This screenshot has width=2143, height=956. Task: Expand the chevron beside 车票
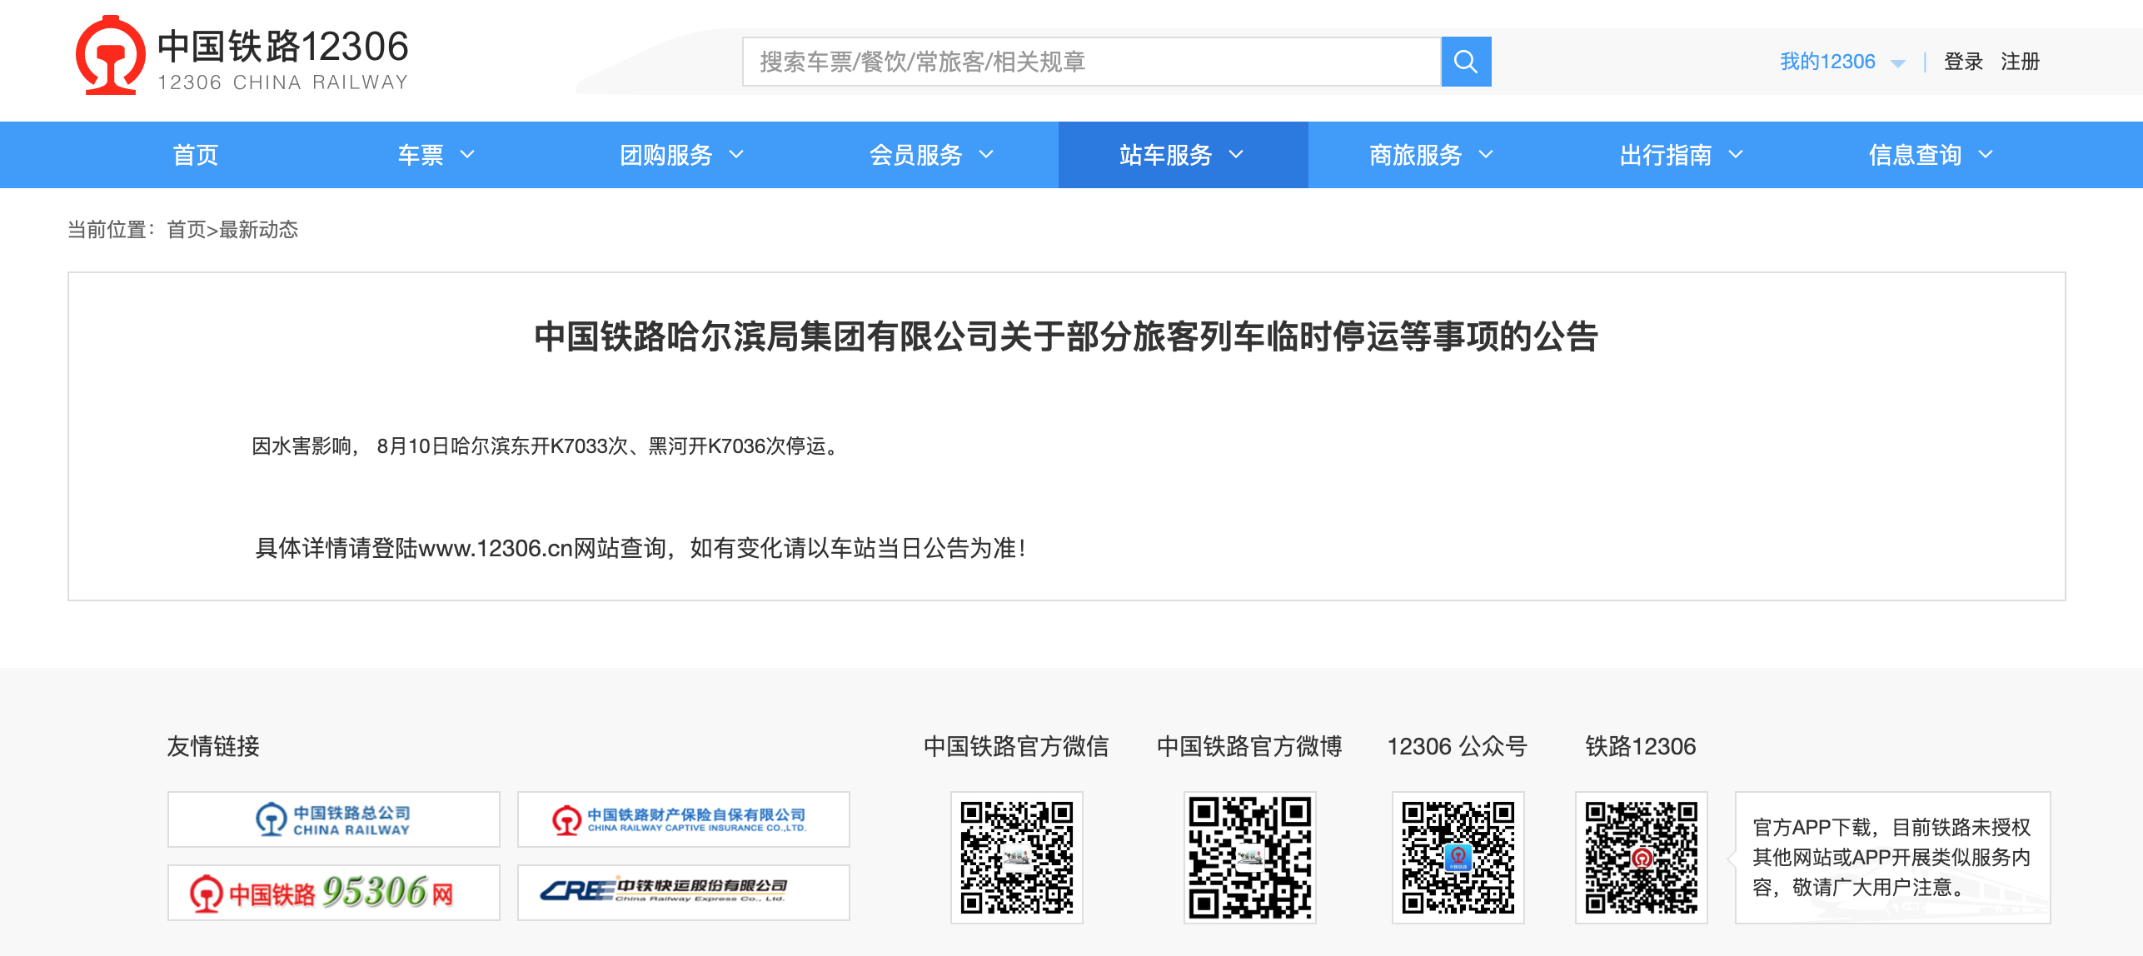tap(467, 154)
